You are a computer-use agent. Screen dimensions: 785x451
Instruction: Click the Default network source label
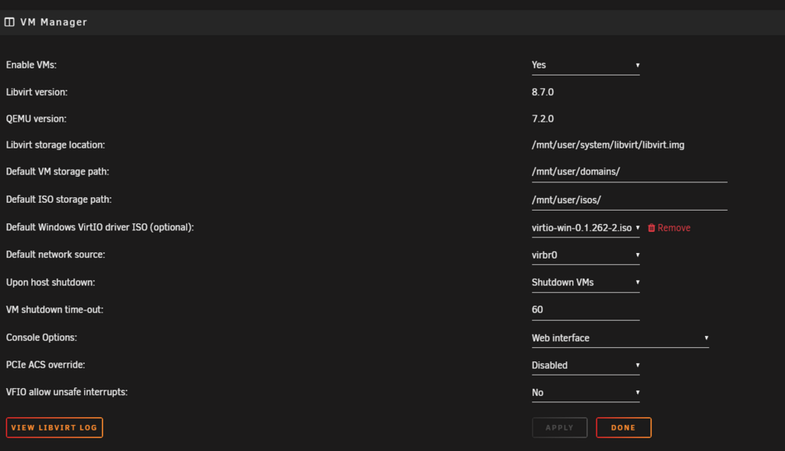tap(56, 255)
